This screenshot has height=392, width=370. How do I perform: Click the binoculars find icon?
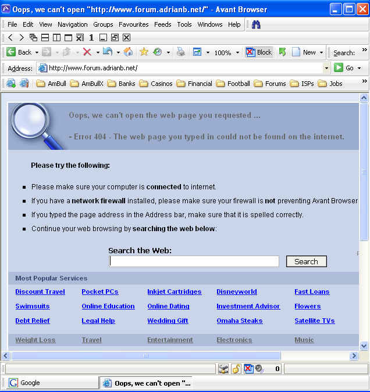click(x=256, y=24)
